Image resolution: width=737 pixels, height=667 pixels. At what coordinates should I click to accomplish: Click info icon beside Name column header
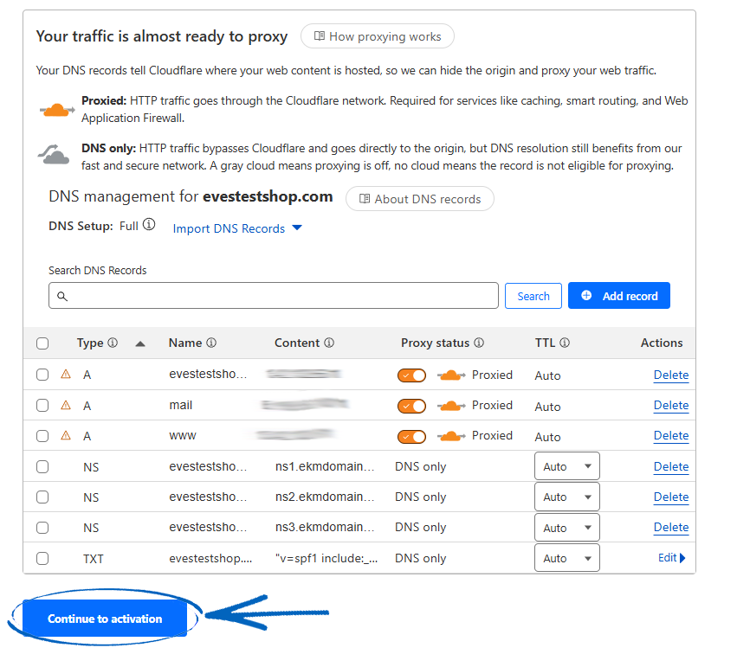pyautogui.click(x=211, y=343)
